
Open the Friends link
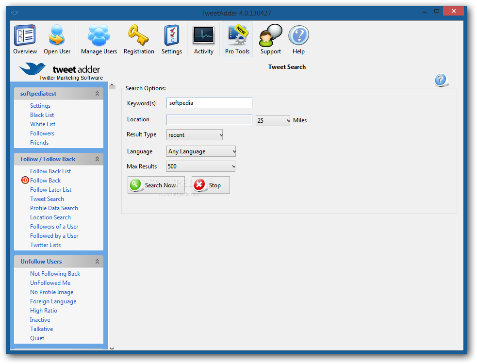pos(39,142)
